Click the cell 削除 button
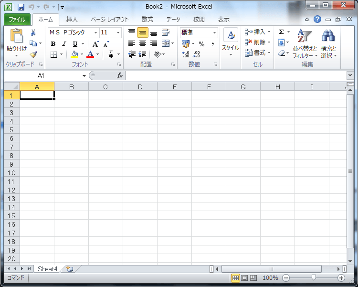358x287 pixels. click(258, 43)
